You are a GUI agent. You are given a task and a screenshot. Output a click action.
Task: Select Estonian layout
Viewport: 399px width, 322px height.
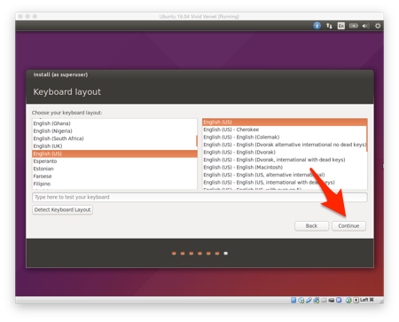(114, 169)
